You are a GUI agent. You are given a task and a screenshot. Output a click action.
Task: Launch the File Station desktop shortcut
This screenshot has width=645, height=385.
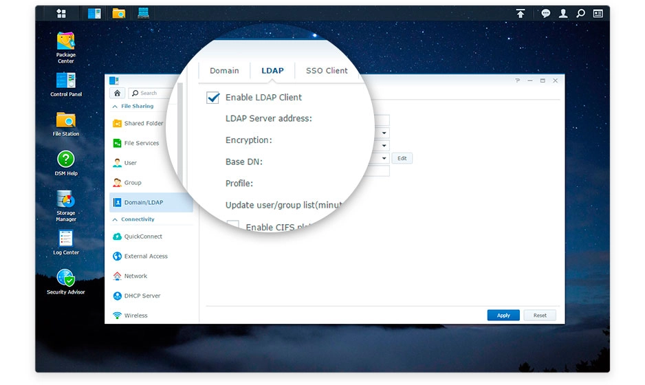click(x=66, y=124)
